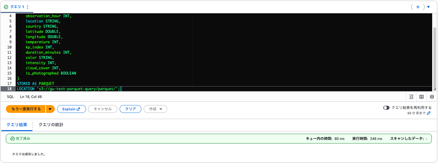438x163 pixels.
Task: Click the クリア button
Action: (x=130, y=109)
